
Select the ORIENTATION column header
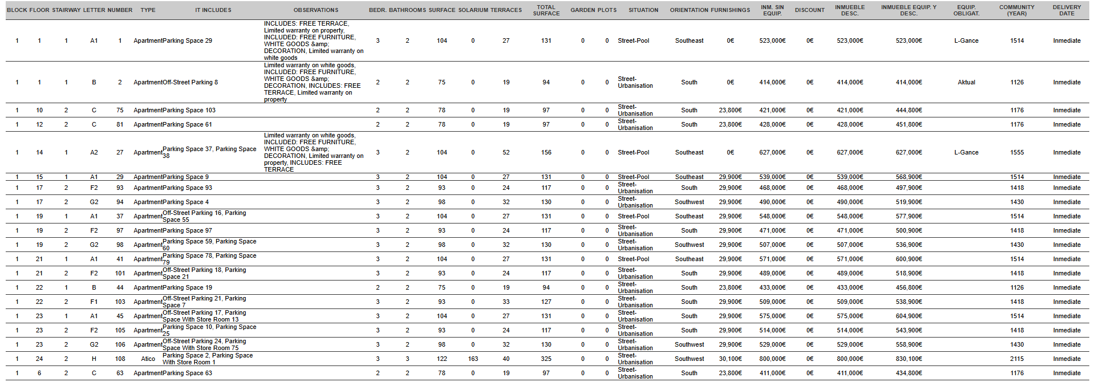pos(690,10)
